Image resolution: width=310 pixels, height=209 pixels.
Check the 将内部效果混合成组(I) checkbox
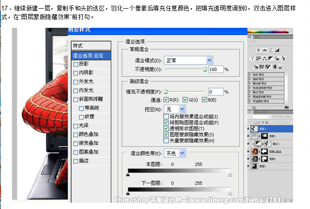point(166,116)
